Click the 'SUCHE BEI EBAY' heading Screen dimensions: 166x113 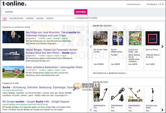[101, 82]
